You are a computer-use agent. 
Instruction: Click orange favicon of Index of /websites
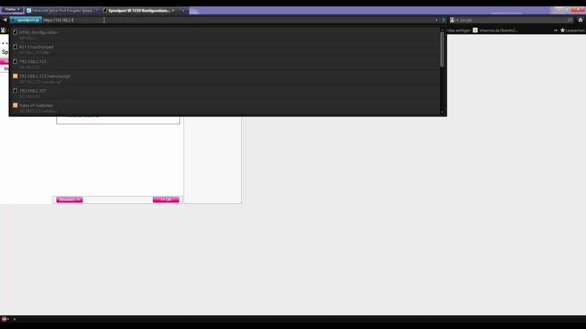point(15,105)
